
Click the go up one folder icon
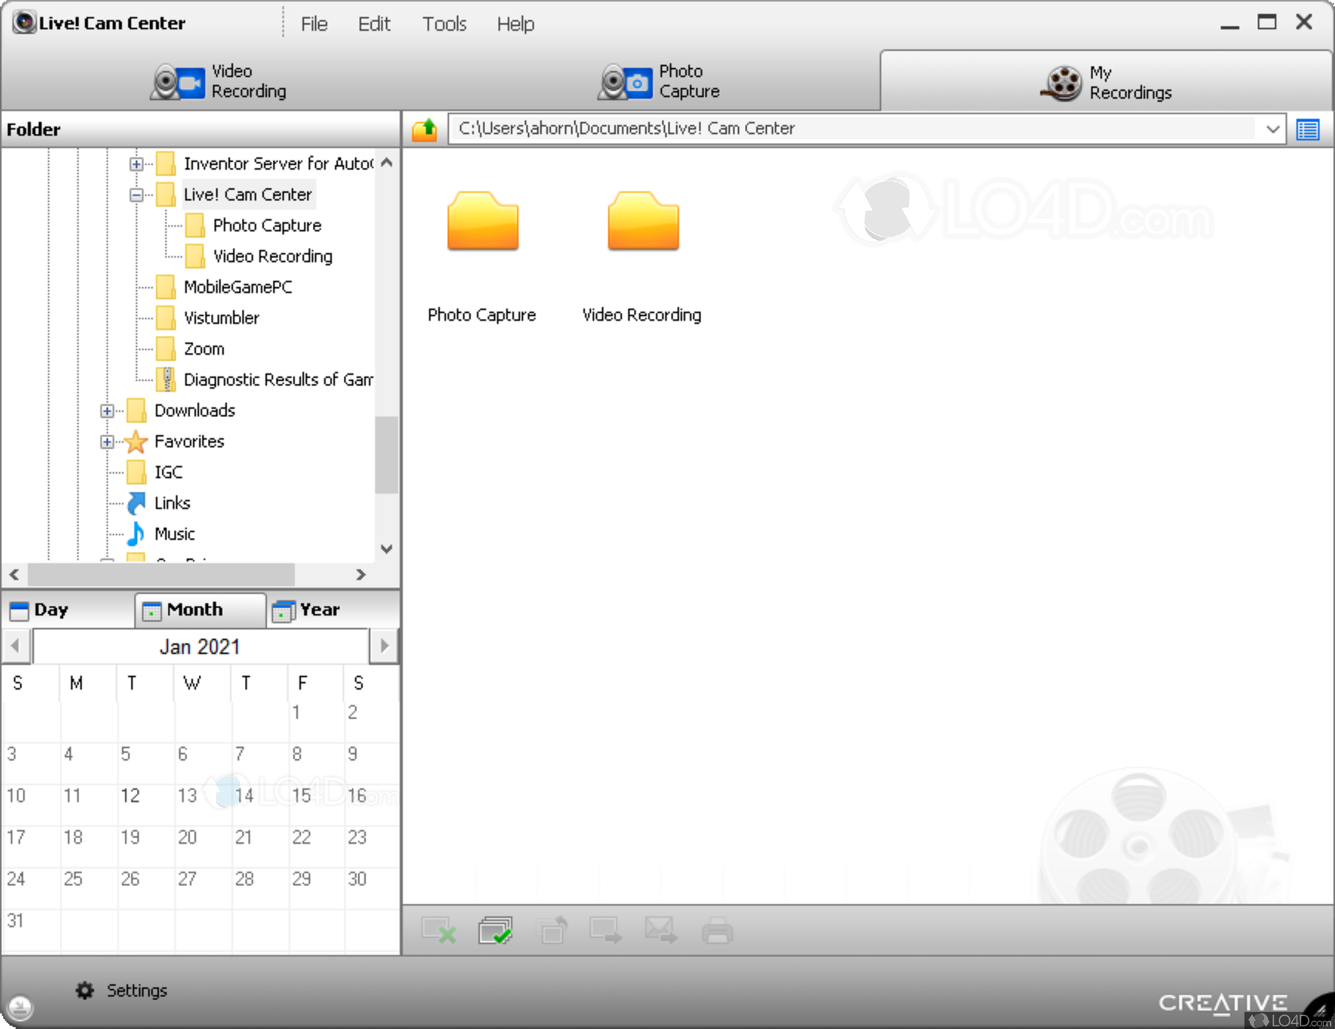[x=425, y=130]
